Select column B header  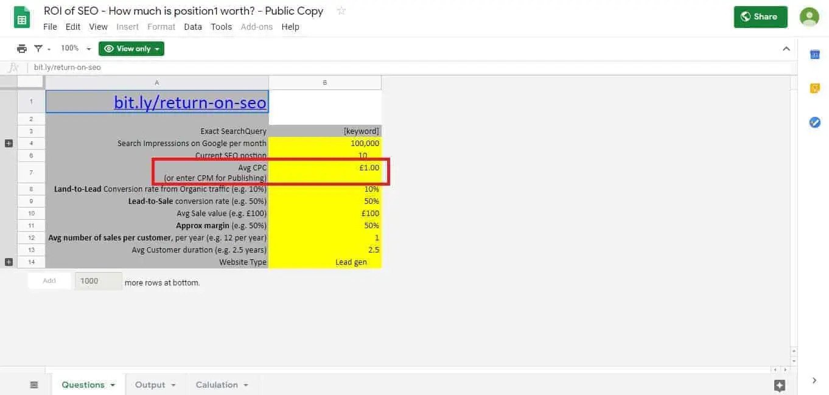click(325, 82)
